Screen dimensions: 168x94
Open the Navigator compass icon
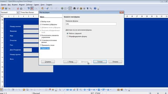(78, 8)
